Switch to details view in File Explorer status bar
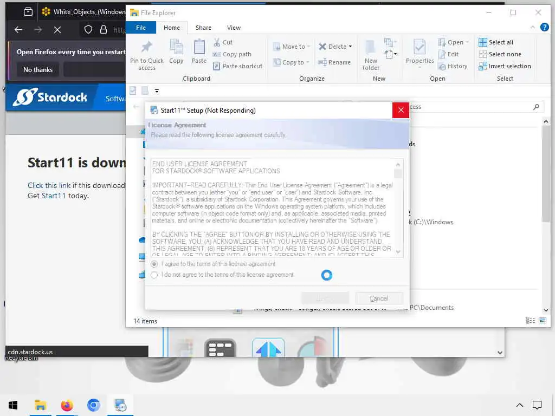555x416 pixels. point(530,321)
